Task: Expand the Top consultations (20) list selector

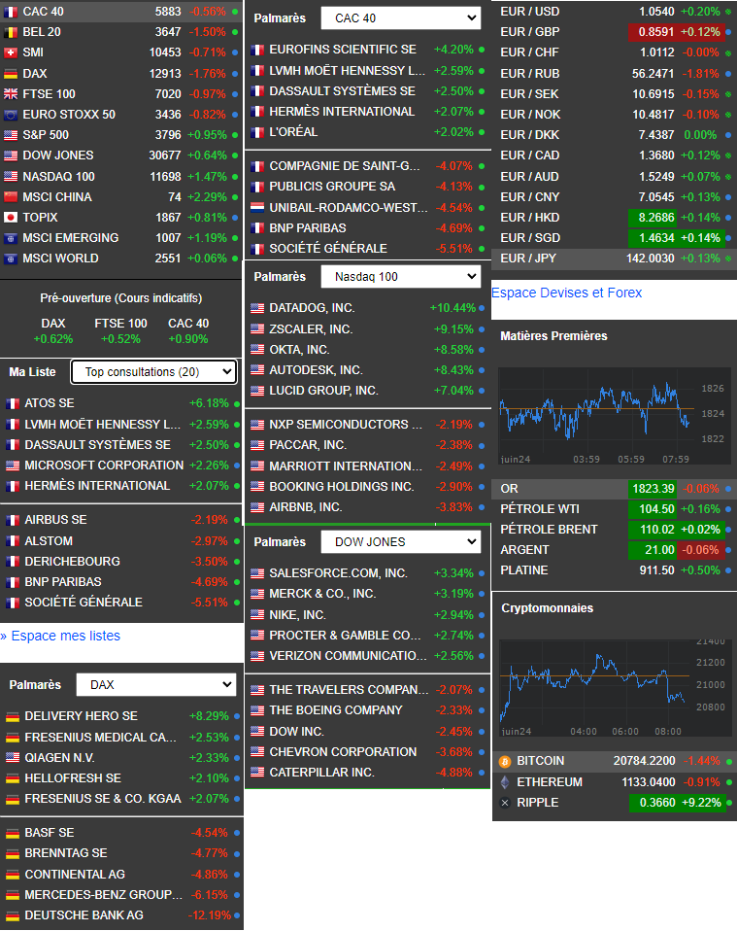Action: point(153,371)
